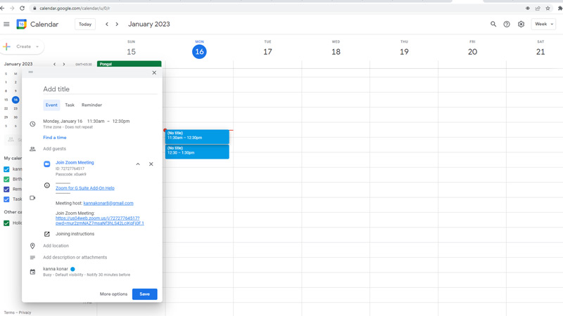Screen dimensions: 563x316
Task: Toggle the first My calendars checkbox (kann)
Action: 6,169
